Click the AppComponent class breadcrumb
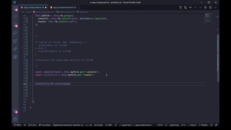This screenshot has height=130, width=231. tap(66, 12)
